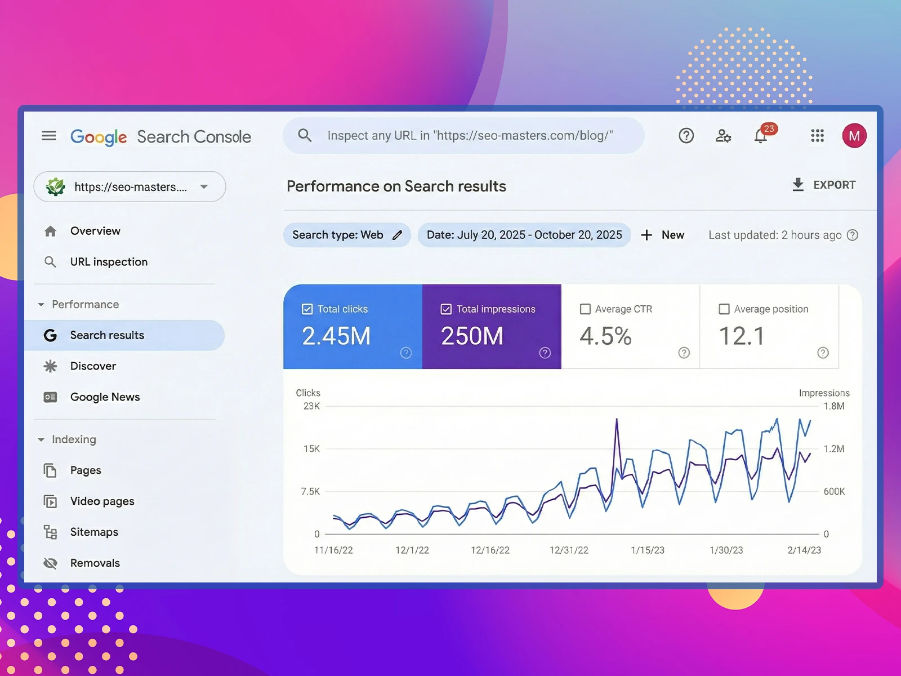The image size is (901, 676).
Task: Add a New filter
Action: [x=663, y=235]
